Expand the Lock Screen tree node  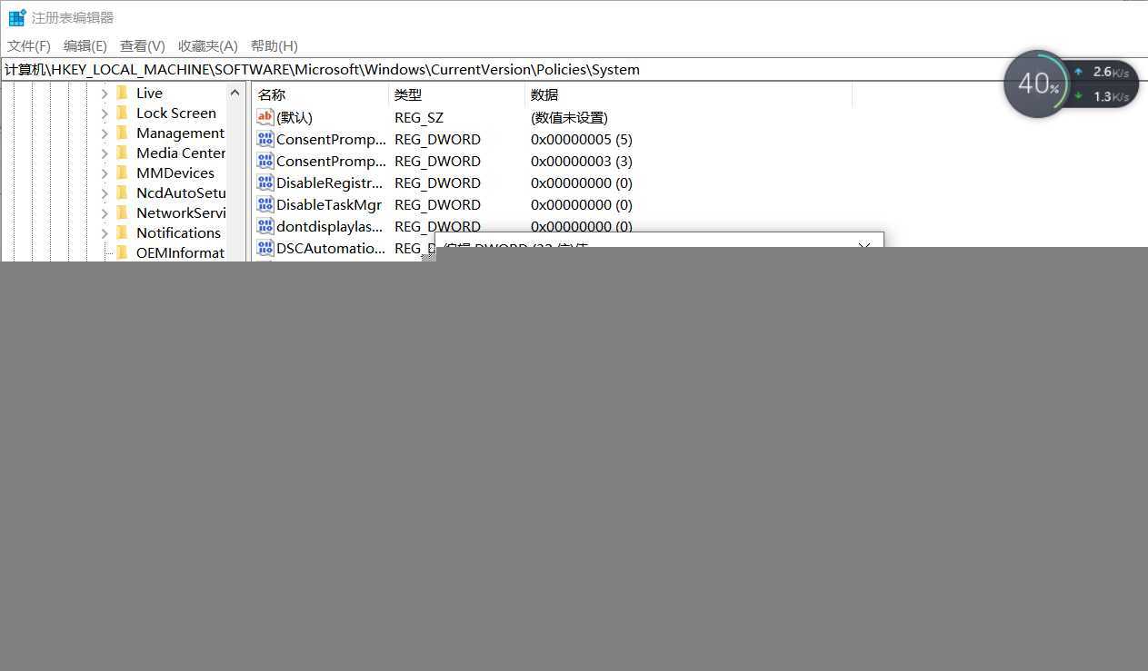click(105, 113)
